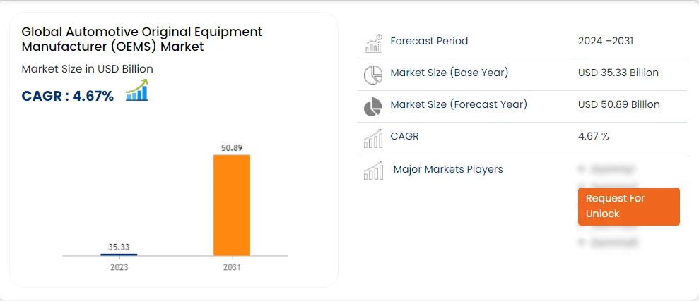This screenshot has height=301, width=699.
Task: Click the 2031 axis label
Action: [232, 268]
